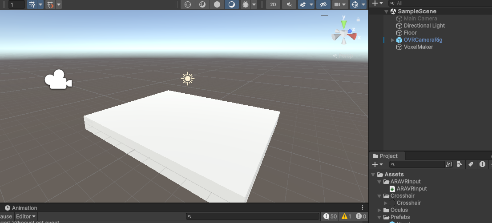This screenshot has height=223, width=492.
Task: Click the Project panel create plus button
Action: tap(375, 164)
